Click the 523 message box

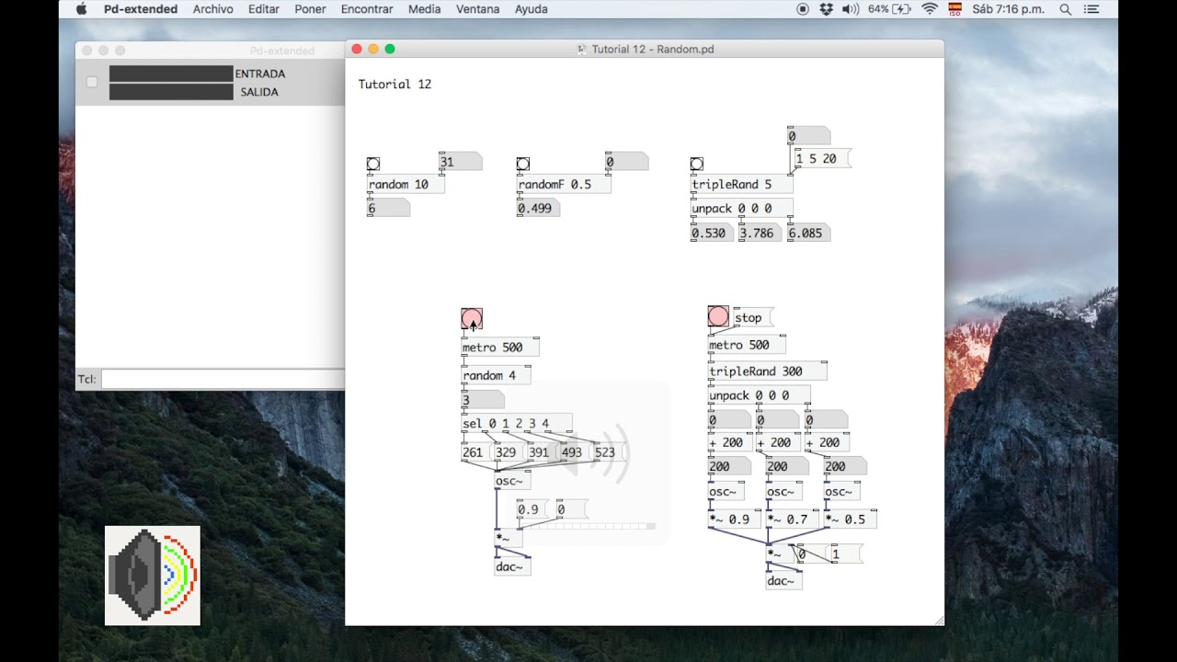[x=608, y=452]
